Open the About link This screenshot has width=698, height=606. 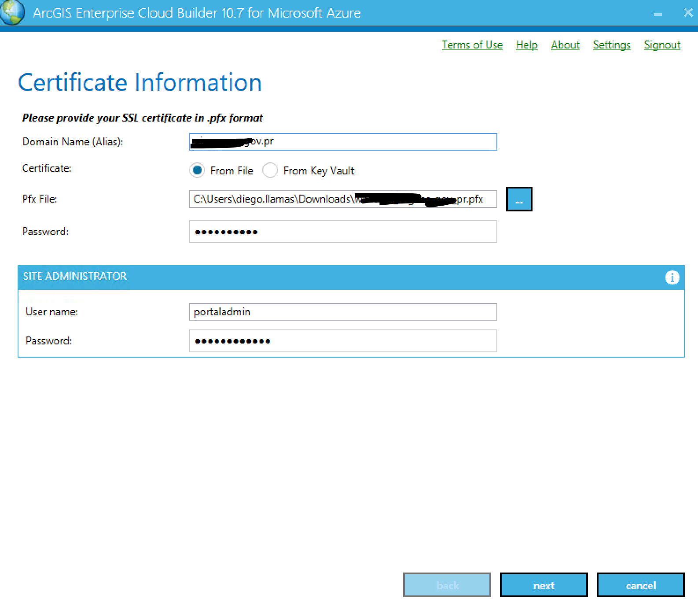(x=565, y=45)
